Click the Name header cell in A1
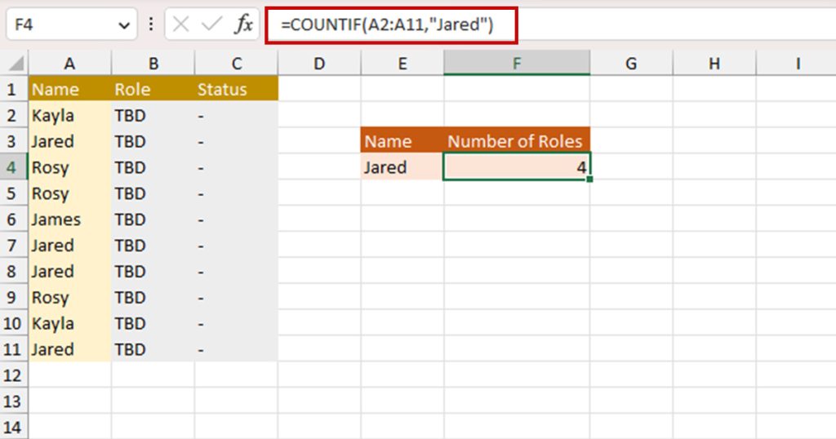 pyautogui.click(x=70, y=89)
